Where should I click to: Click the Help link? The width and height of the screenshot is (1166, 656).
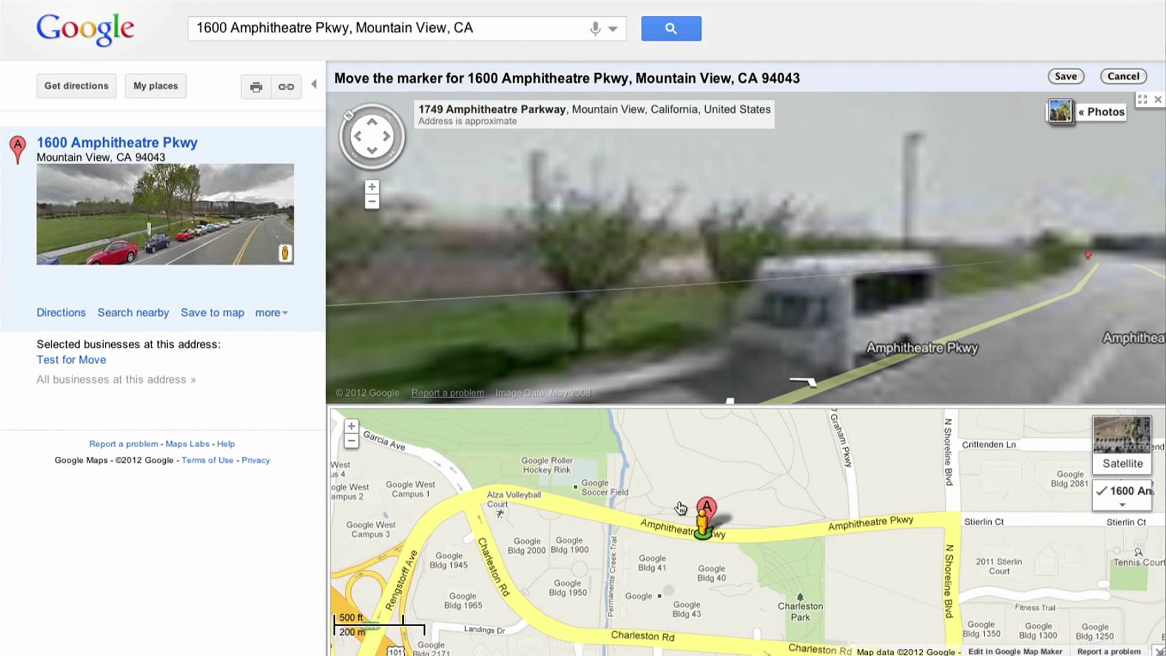click(226, 444)
